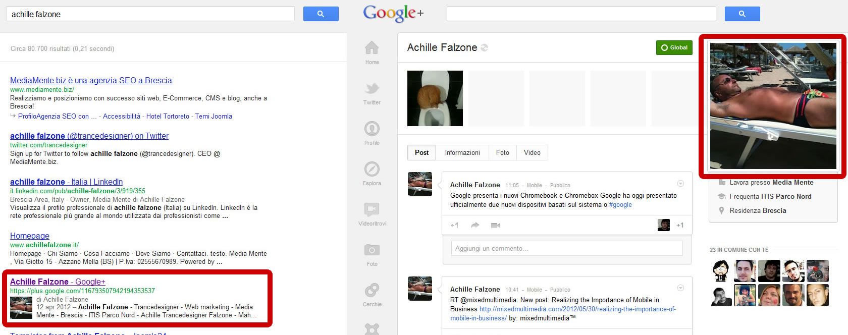This screenshot has width=848, height=335.
Task: Open the Profilo sidebar icon
Action: pos(372,129)
